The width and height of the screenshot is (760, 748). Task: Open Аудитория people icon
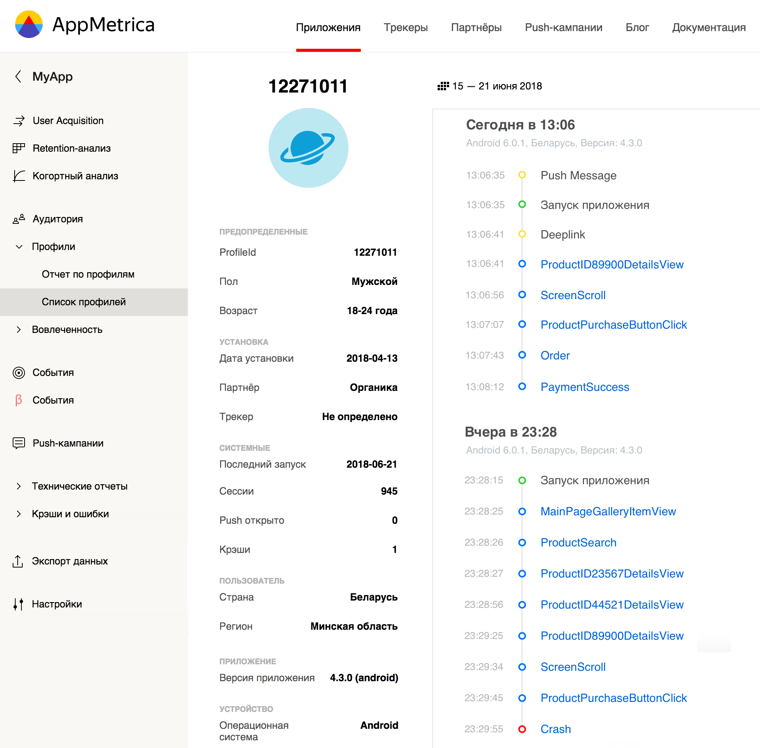click(18, 219)
